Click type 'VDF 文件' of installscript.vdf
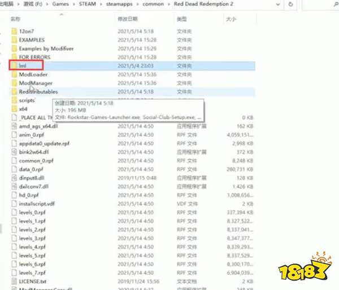 pyautogui.click(x=187, y=204)
